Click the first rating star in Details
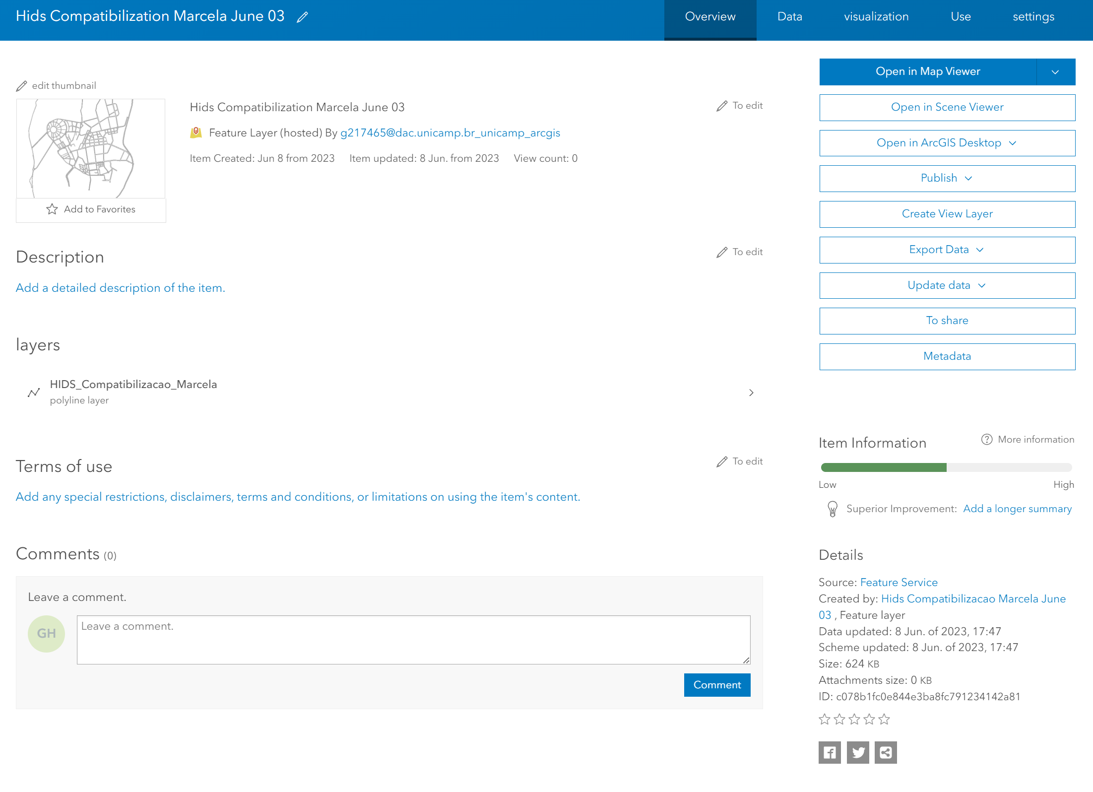 (x=824, y=719)
